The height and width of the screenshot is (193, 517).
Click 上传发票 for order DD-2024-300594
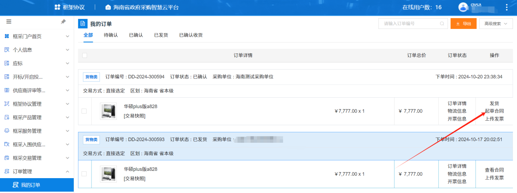point(494,119)
